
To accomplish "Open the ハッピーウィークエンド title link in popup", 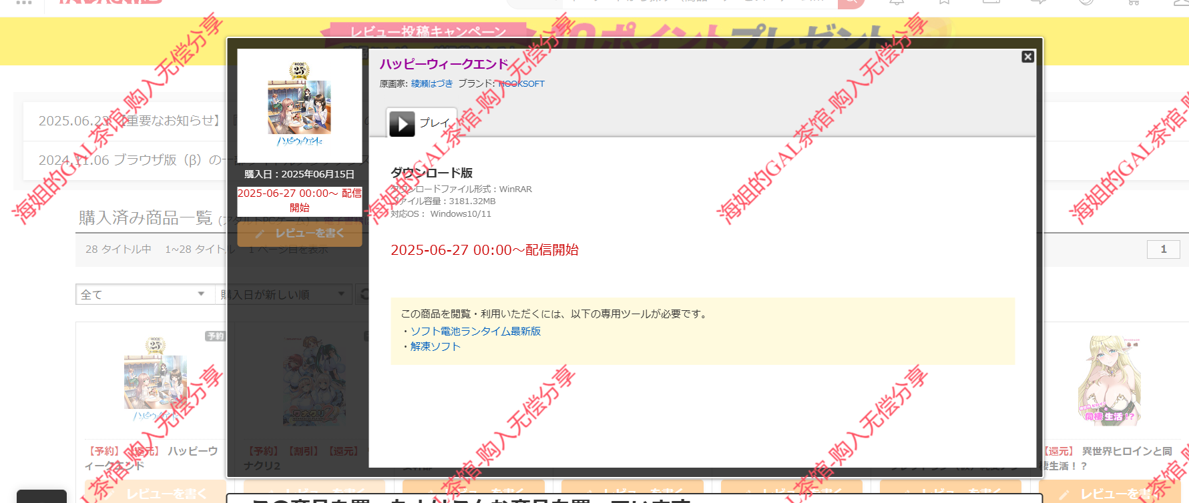I will point(444,64).
